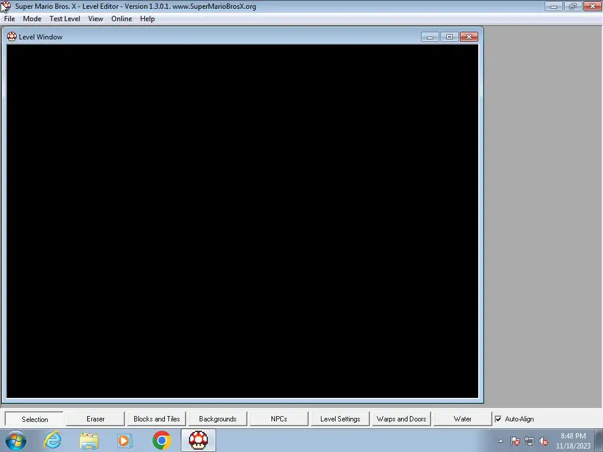
Task: Open the Online menu
Action: pyautogui.click(x=121, y=19)
